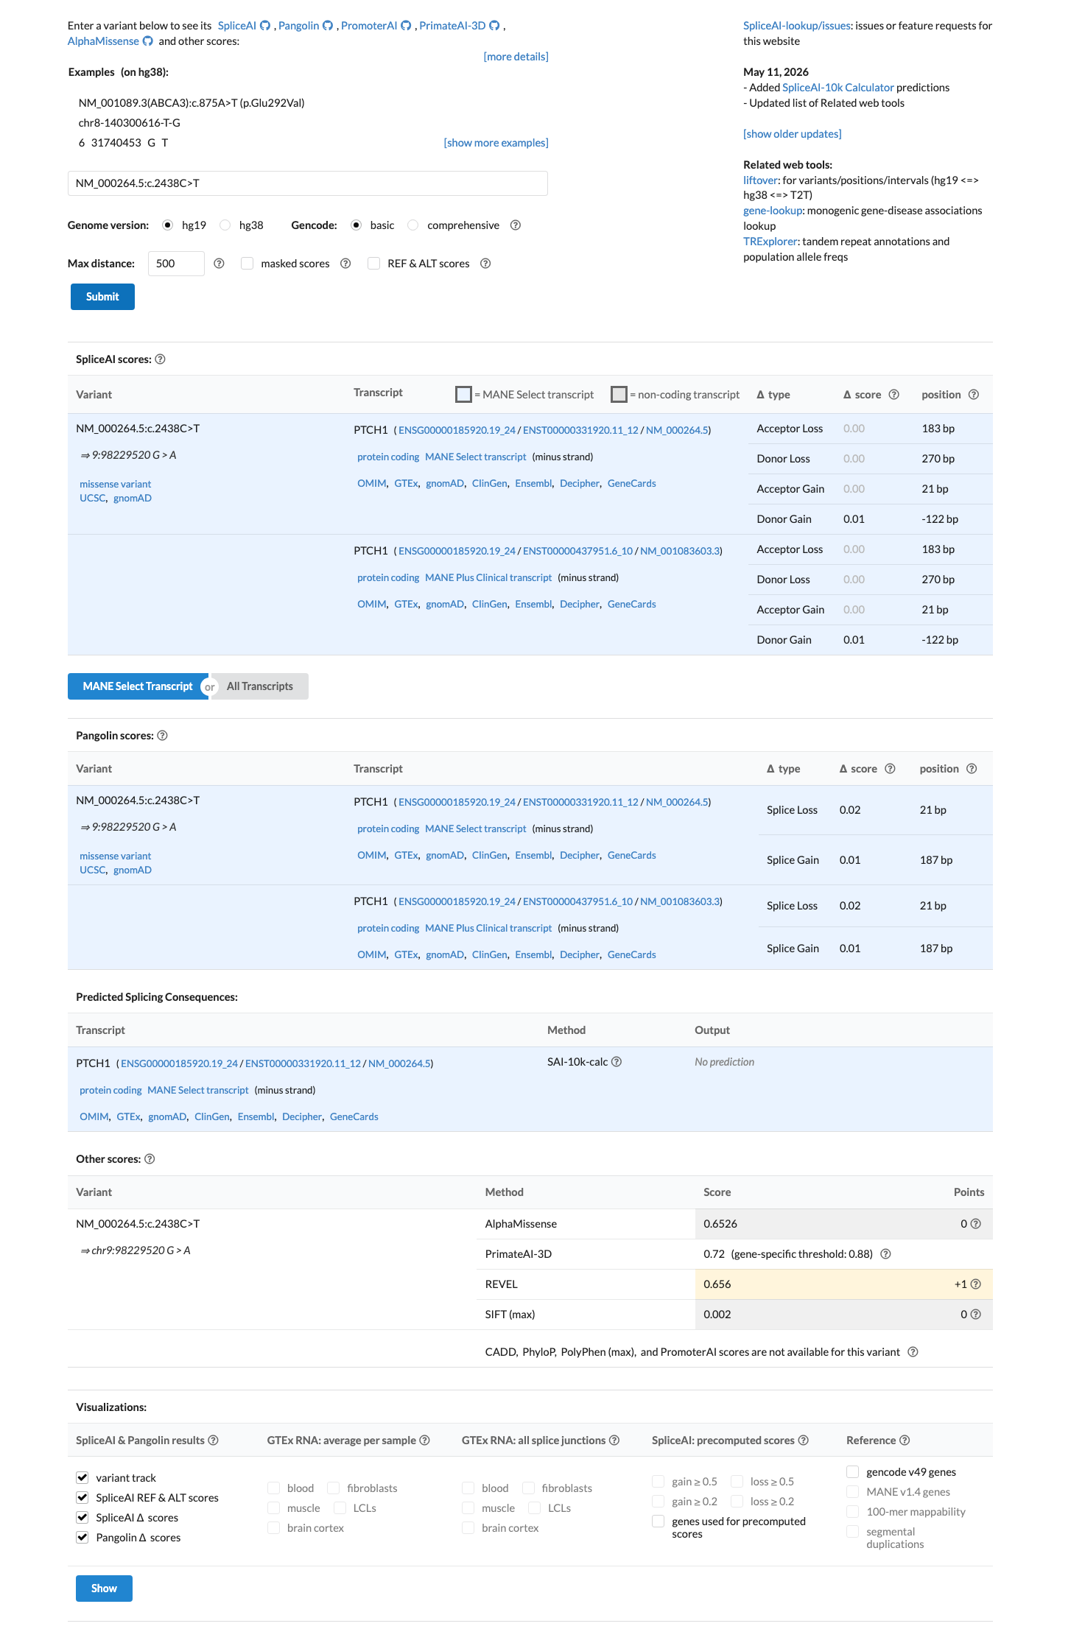Click help icon by SpliceAI position column

(x=974, y=395)
